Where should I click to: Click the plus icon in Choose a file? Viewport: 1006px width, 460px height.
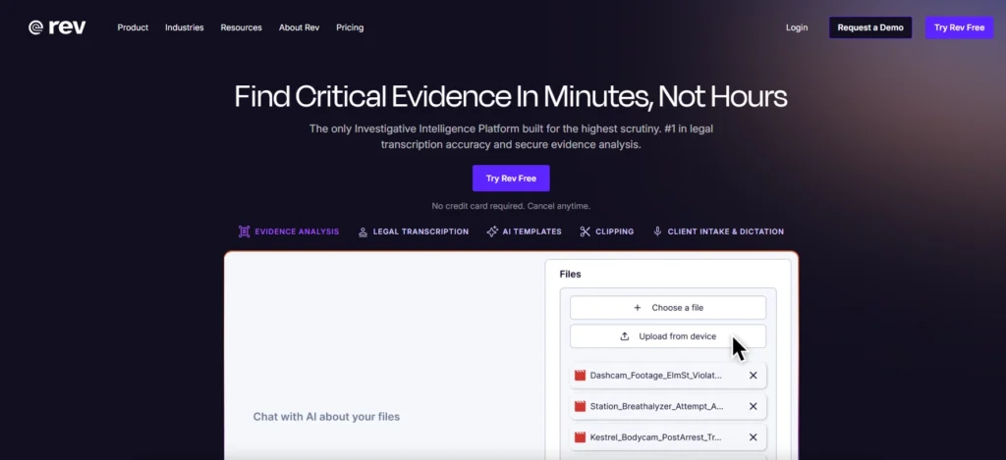pos(637,308)
